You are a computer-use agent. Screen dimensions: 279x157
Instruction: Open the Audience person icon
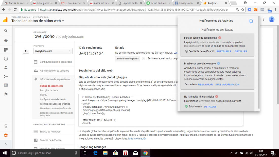tap(6, 68)
